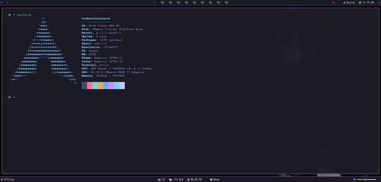
Task: Click the None updates label
Action: [216, 179]
